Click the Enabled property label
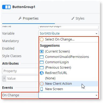The height and width of the screenshot is (103, 104). point(8,49)
